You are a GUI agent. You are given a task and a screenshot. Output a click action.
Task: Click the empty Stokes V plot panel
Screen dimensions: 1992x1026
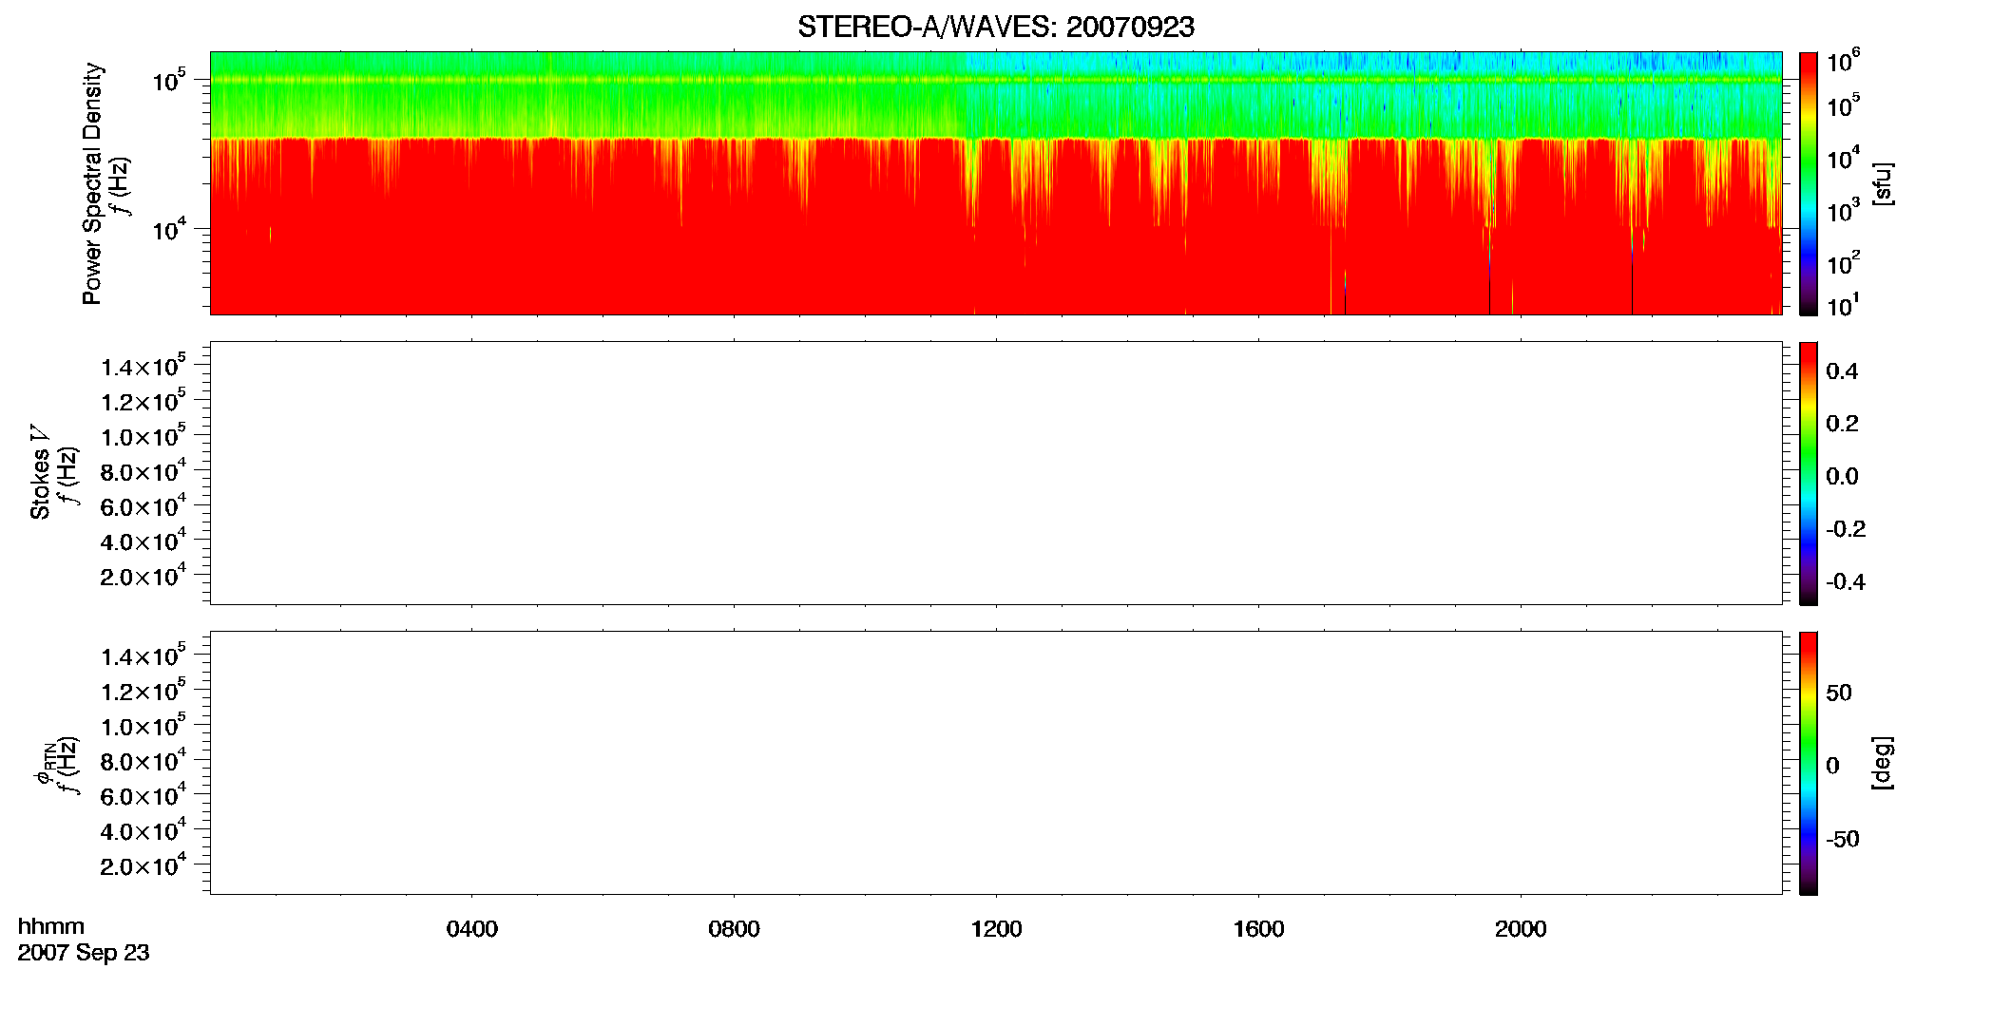pos(996,473)
